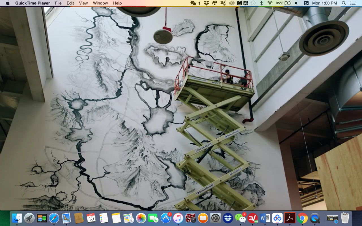Open the iMovie stack in dock
This screenshot has width=362, height=226.
tap(332, 218)
